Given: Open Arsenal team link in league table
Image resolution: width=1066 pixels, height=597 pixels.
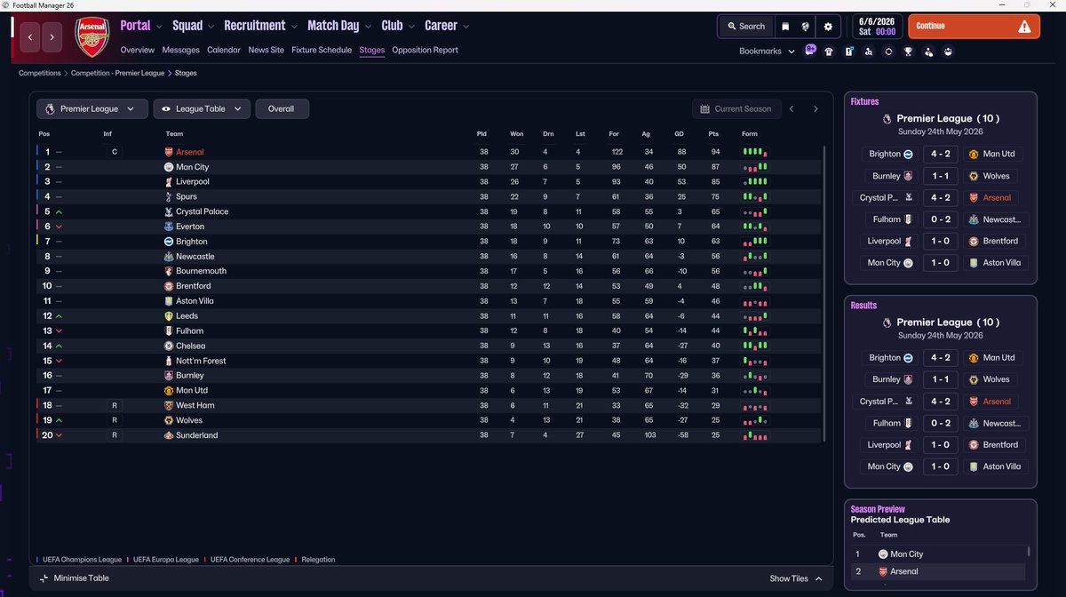Looking at the screenshot, I should 189,152.
